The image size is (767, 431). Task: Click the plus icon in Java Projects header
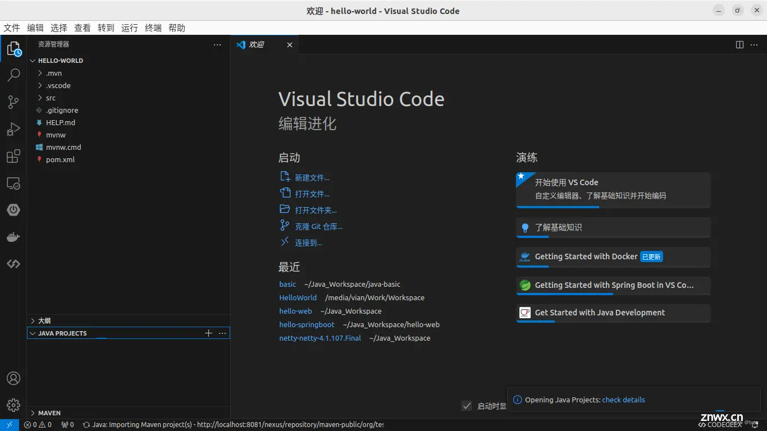[208, 333]
